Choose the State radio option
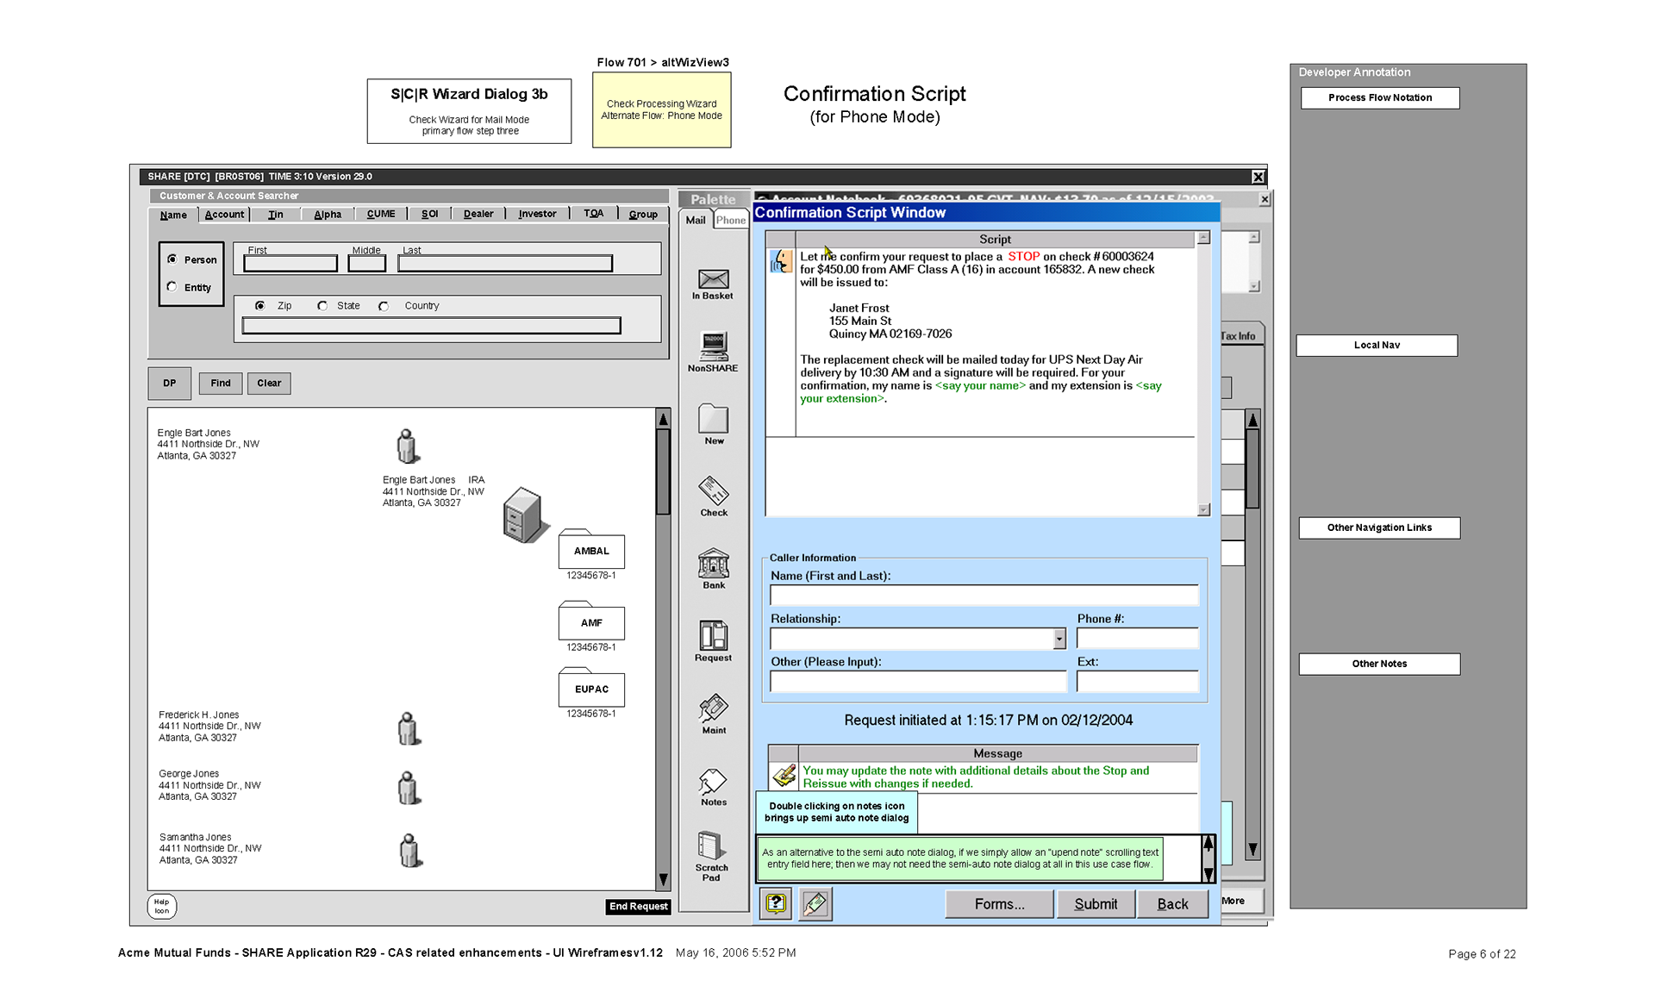Image resolution: width=1655 pixels, height=1005 pixels. [322, 306]
